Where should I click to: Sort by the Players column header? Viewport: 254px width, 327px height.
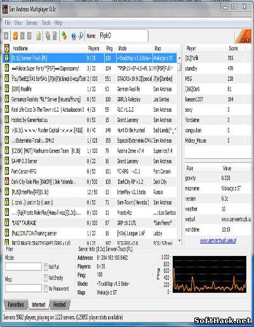[x=95, y=48]
